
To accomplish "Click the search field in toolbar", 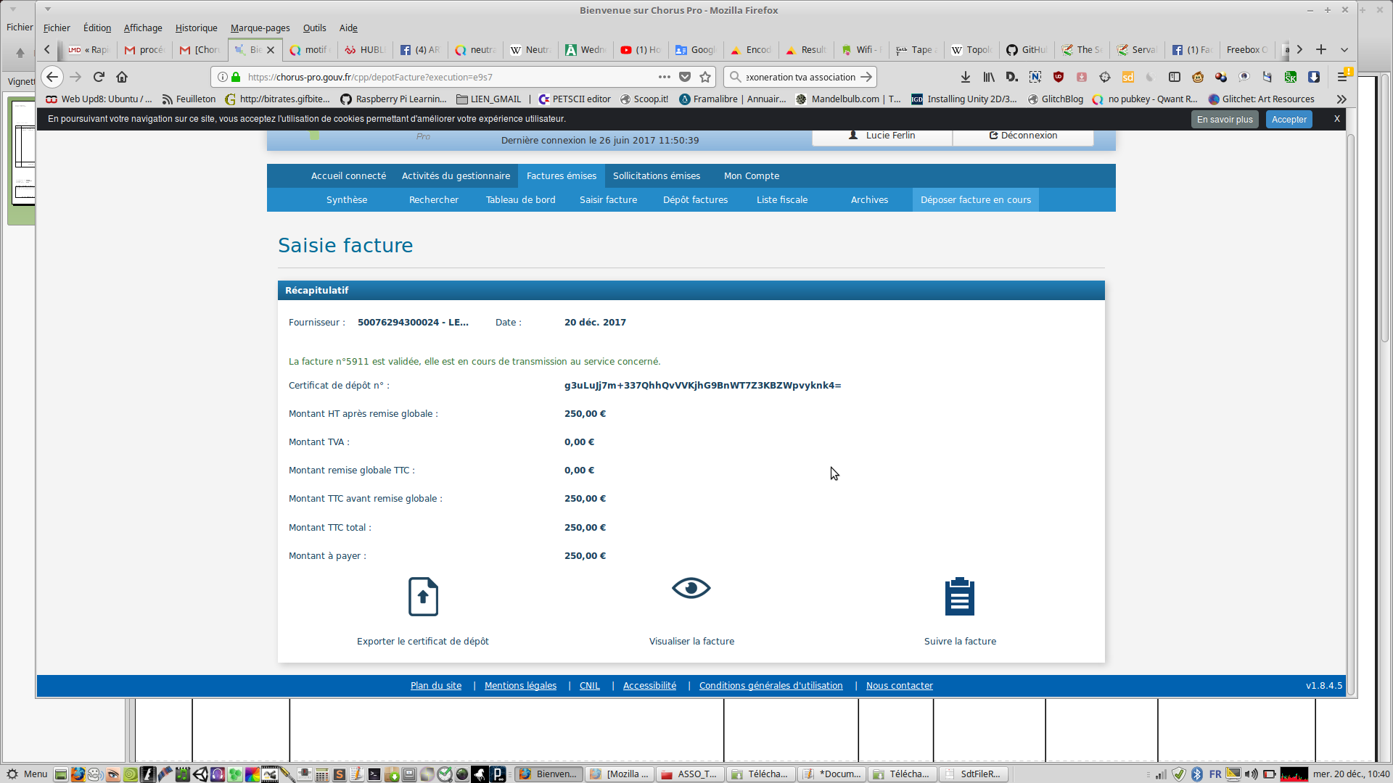I will 798,77.
